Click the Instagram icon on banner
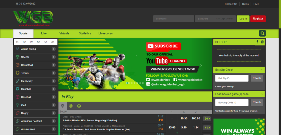The width and height of the screenshot is (281, 135). tap(148, 84)
